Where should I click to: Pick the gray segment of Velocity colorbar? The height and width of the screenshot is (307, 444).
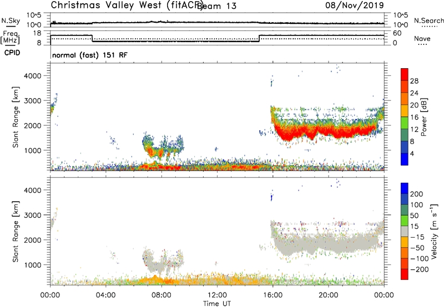(405, 231)
